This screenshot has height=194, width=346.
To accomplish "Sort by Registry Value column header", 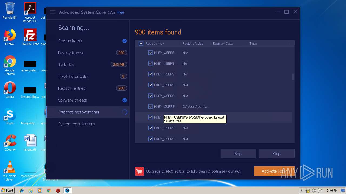I will point(193,43).
